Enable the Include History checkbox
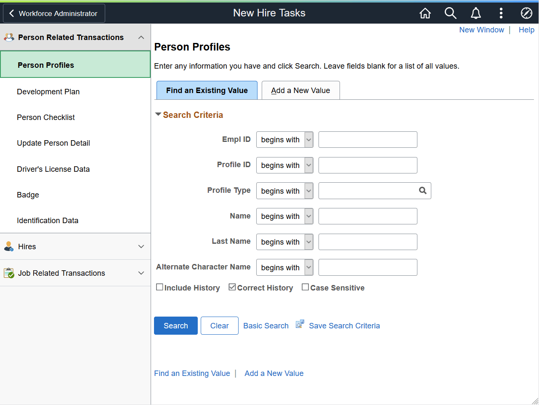This screenshot has width=539, height=405. (159, 287)
